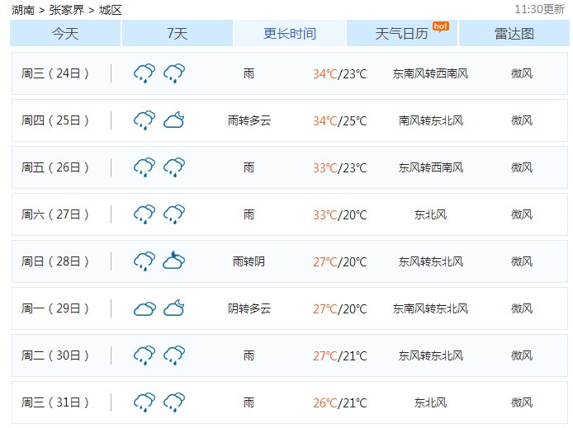Click the night rain icon for 周五 26日
Viewport: 573px width, 428px height.
tap(174, 167)
